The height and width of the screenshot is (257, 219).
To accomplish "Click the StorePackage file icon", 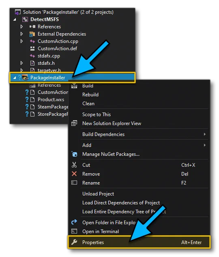I will coord(32,114).
